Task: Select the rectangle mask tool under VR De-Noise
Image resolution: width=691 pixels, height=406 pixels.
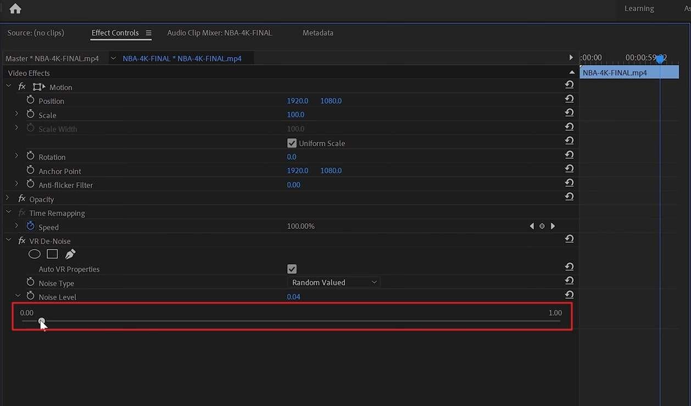Action: point(52,254)
